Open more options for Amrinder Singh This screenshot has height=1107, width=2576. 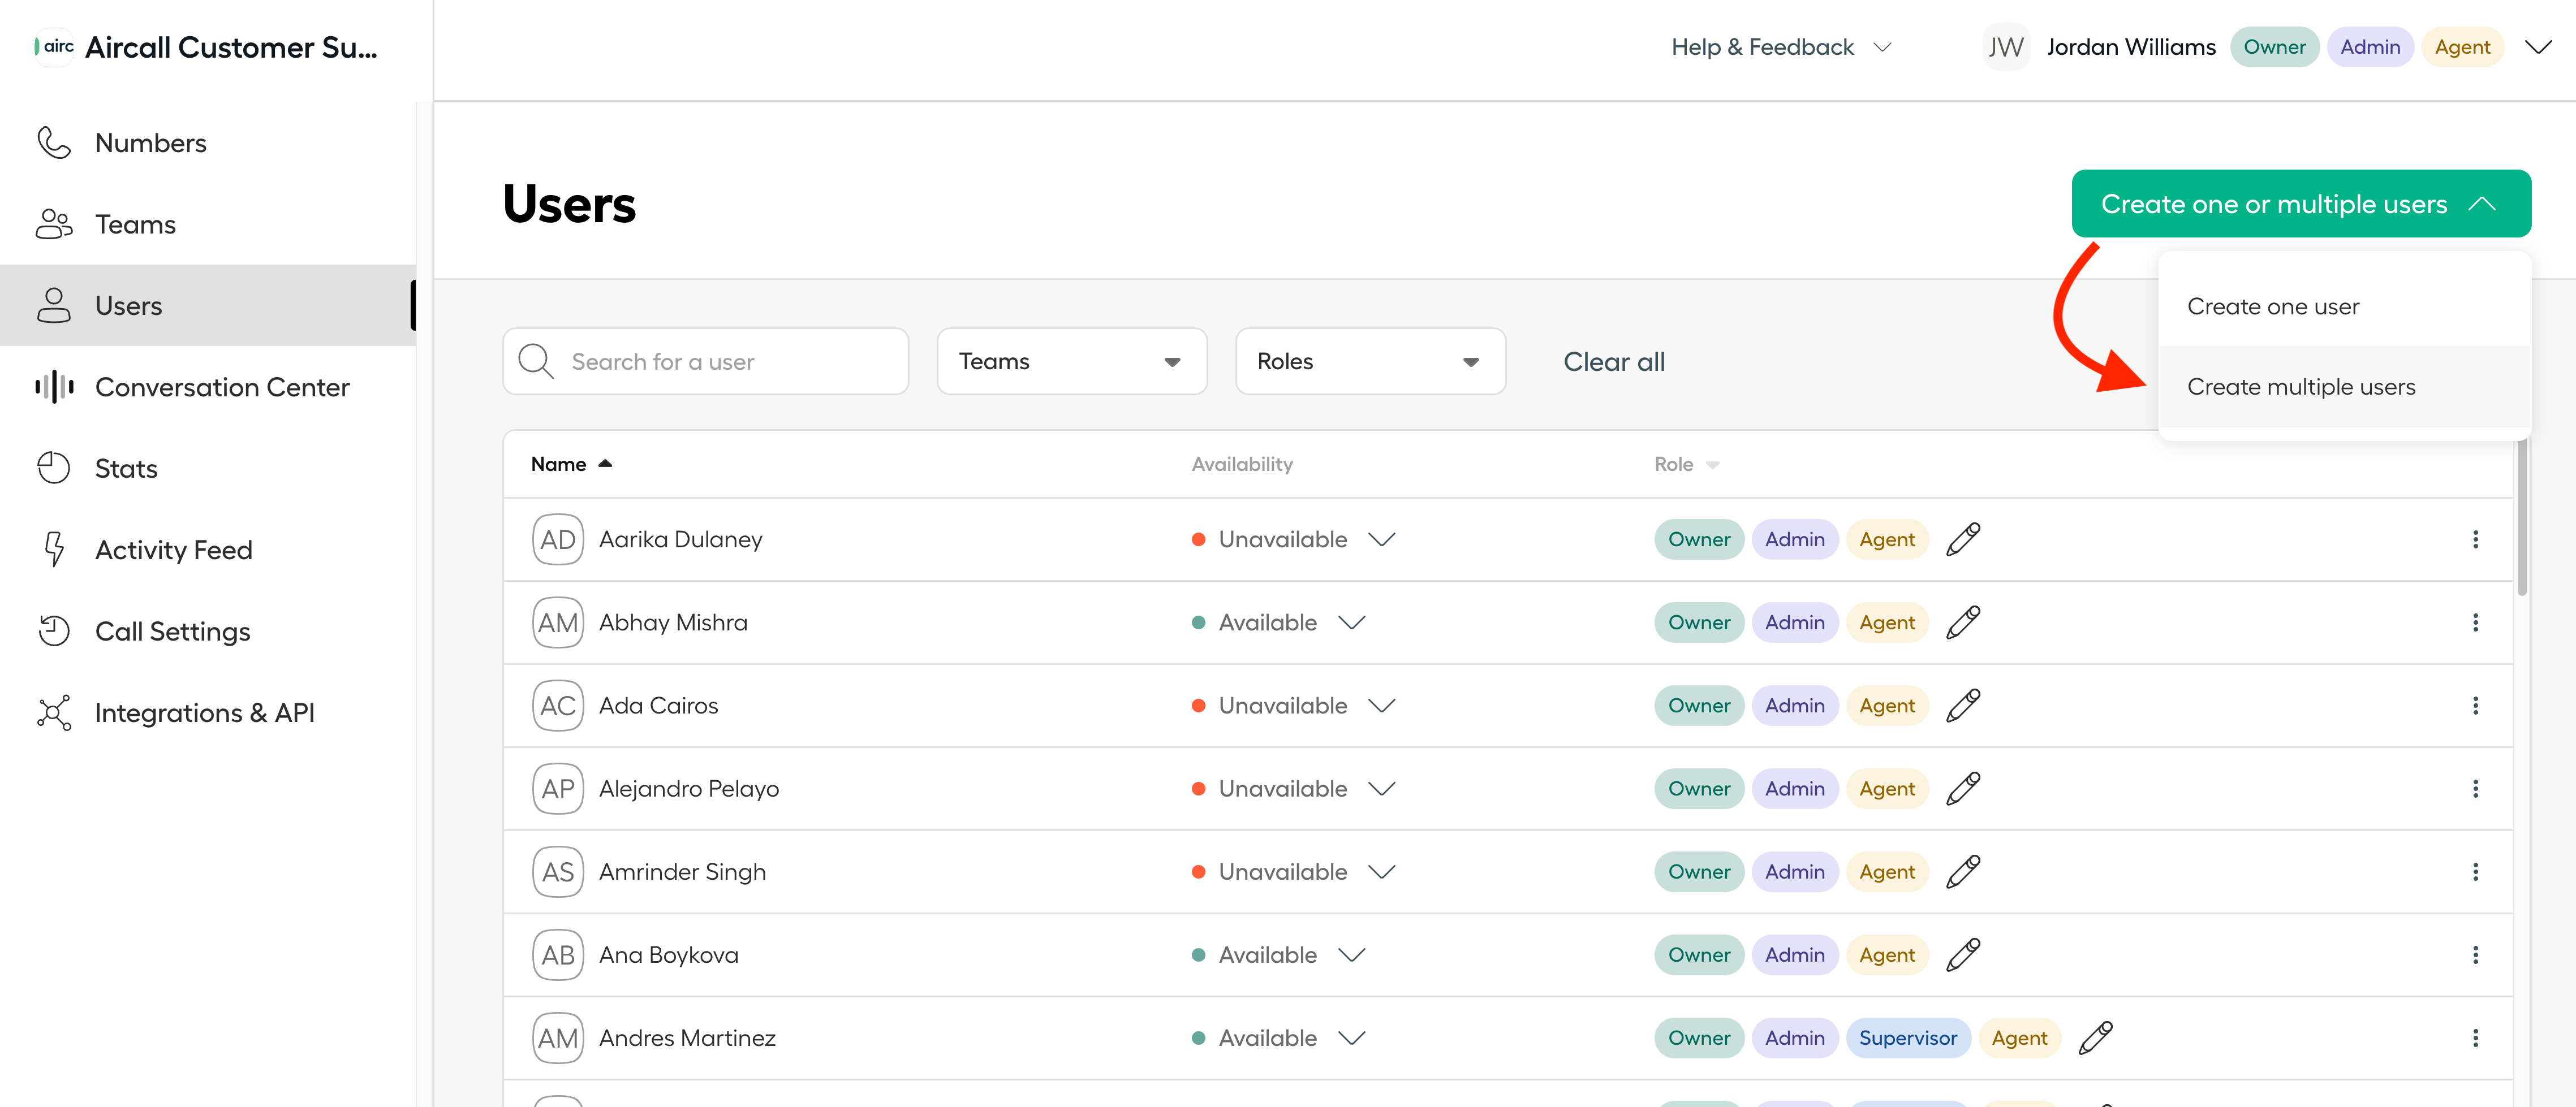2476,872
